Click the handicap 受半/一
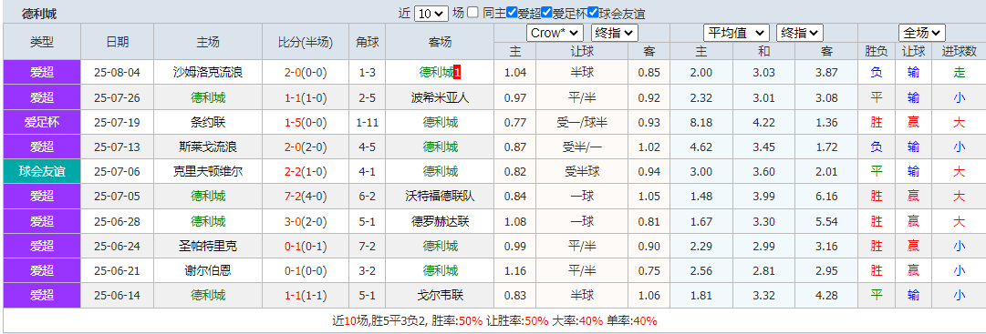 (x=582, y=147)
